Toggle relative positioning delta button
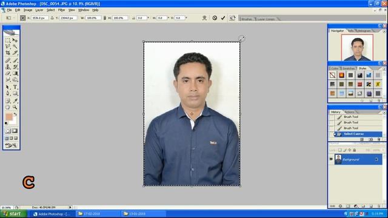This screenshot has width=388, height=218. pos(52,18)
